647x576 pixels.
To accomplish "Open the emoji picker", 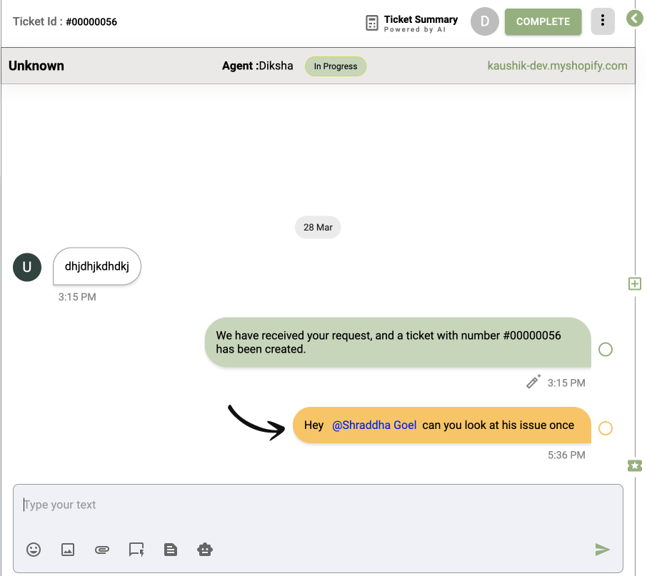I will click(34, 550).
